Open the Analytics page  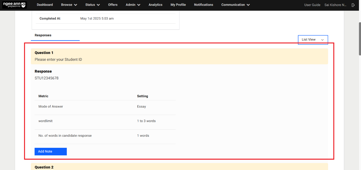[x=155, y=5]
